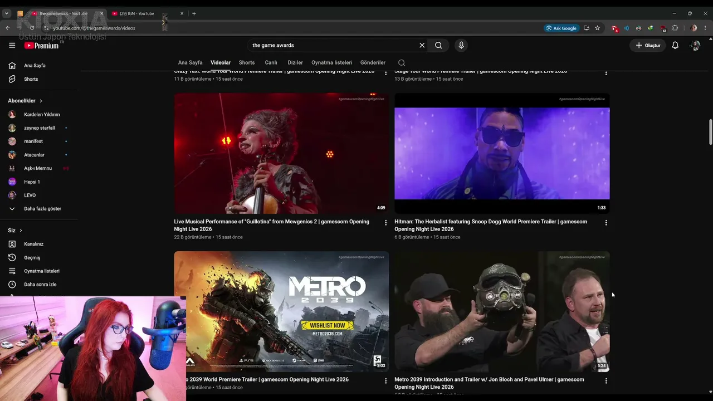Open the Oynatma listeleri tab
The image size is (713, 401).
pos(332,62)
